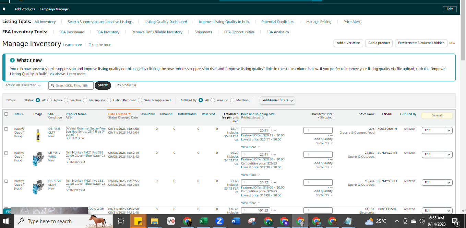Show hidden system tray icons
This screenshot has width=466, height=228.
click(397, 221)
